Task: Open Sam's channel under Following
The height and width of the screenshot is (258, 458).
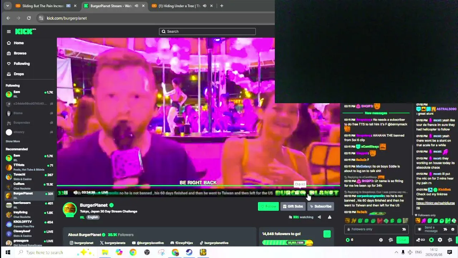Action: click(x=29, y=94)
